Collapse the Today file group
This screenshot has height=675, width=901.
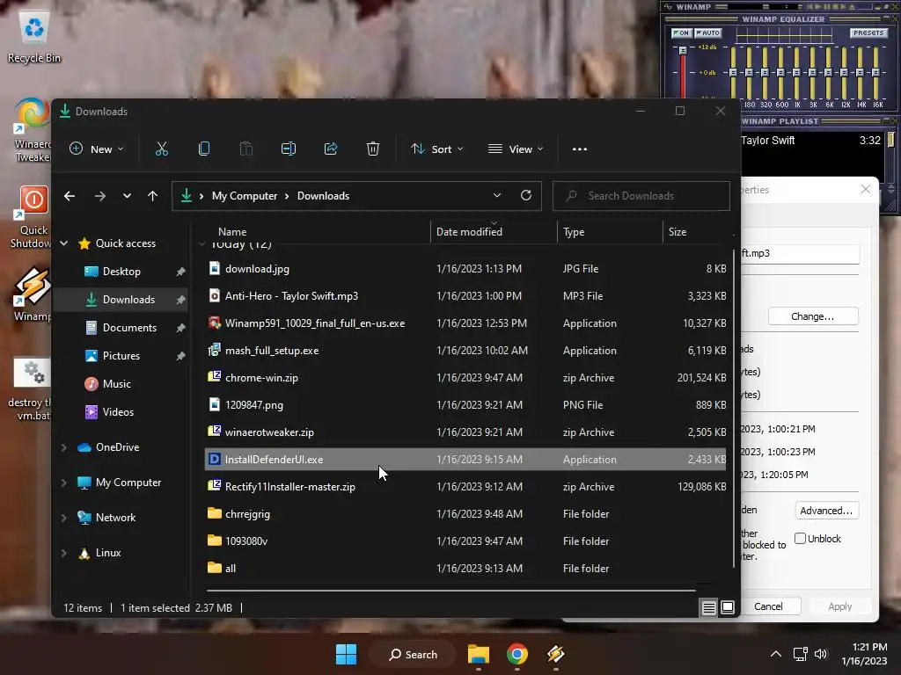[x=201, y=244]
